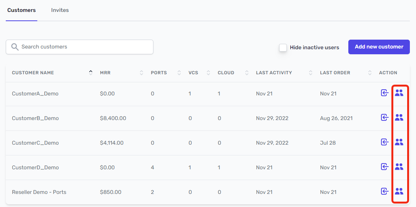Image resolution: width=416 pixels, height=207 pixels.
Task: Open users icon for CustomerA_Demo
Action: pos(399,93)
